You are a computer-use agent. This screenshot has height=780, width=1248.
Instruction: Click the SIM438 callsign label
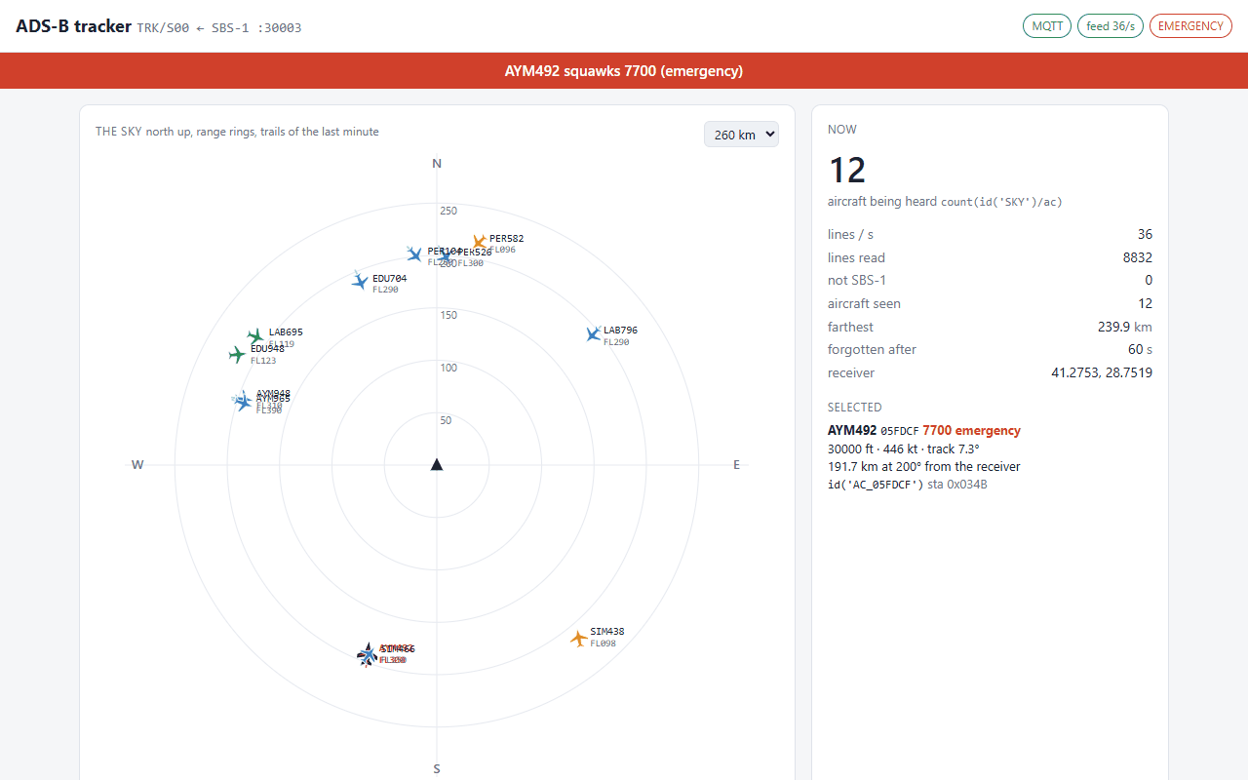coord(607,632)
